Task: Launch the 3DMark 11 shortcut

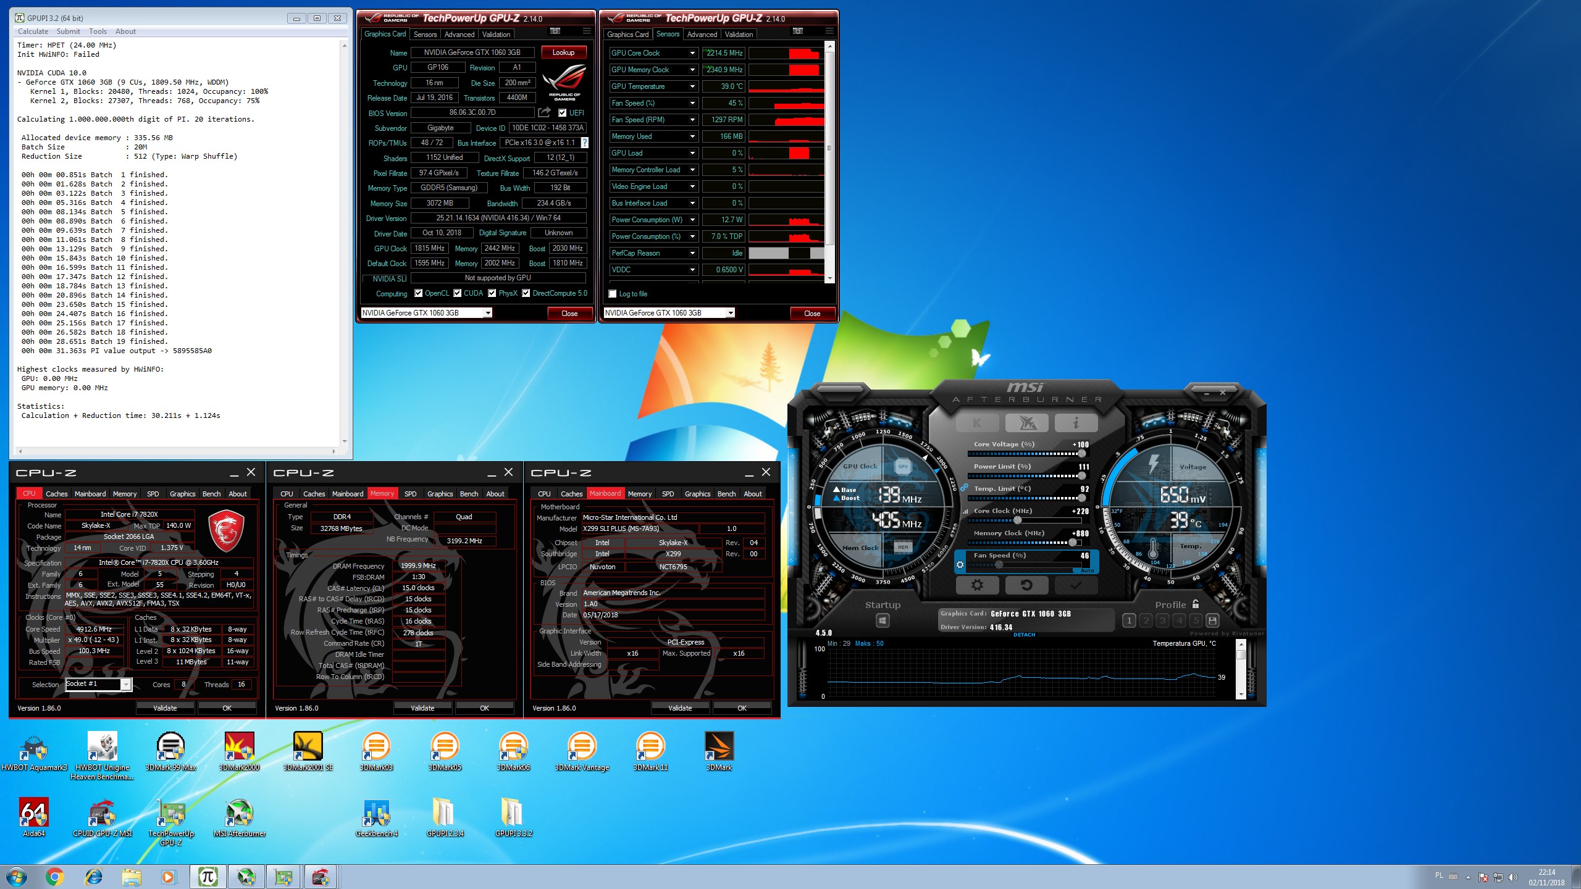Action: [650, 753]
